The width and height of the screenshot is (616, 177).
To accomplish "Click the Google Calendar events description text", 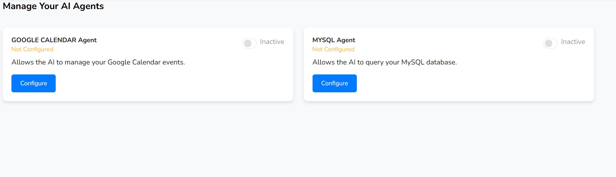I will [x=98, y=62].
